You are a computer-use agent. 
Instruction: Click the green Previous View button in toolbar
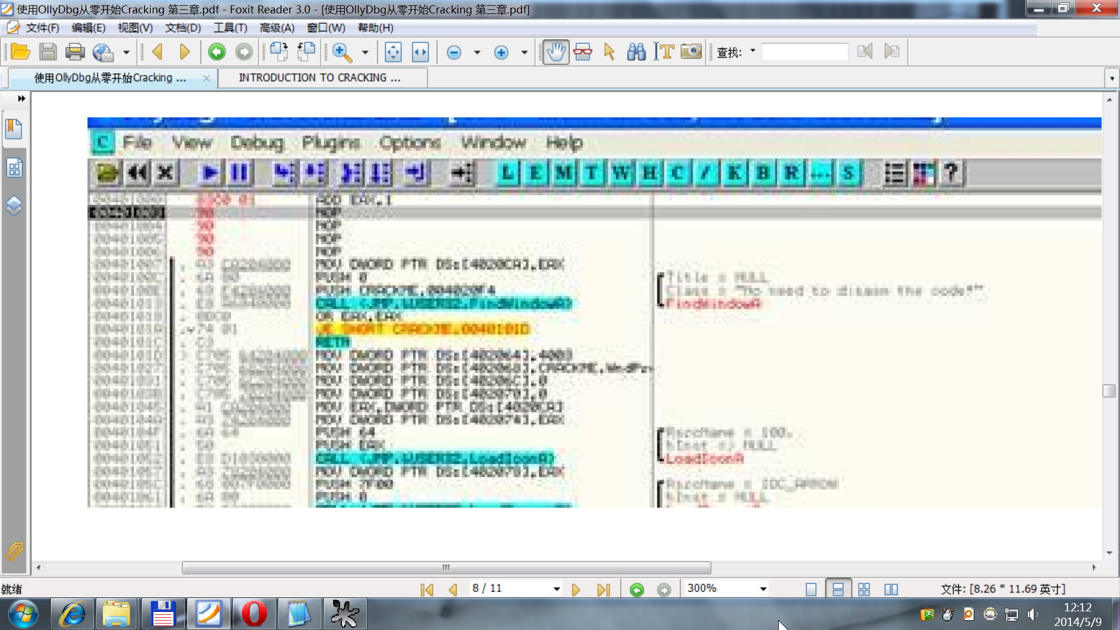point(216,52)
